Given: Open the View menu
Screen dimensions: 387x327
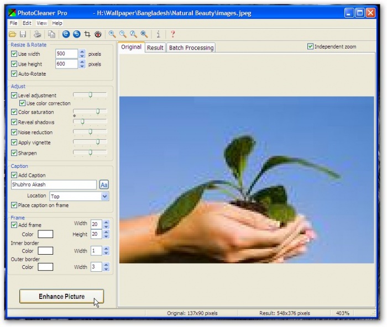Looking at the screenshot, I should click(41, 23).
